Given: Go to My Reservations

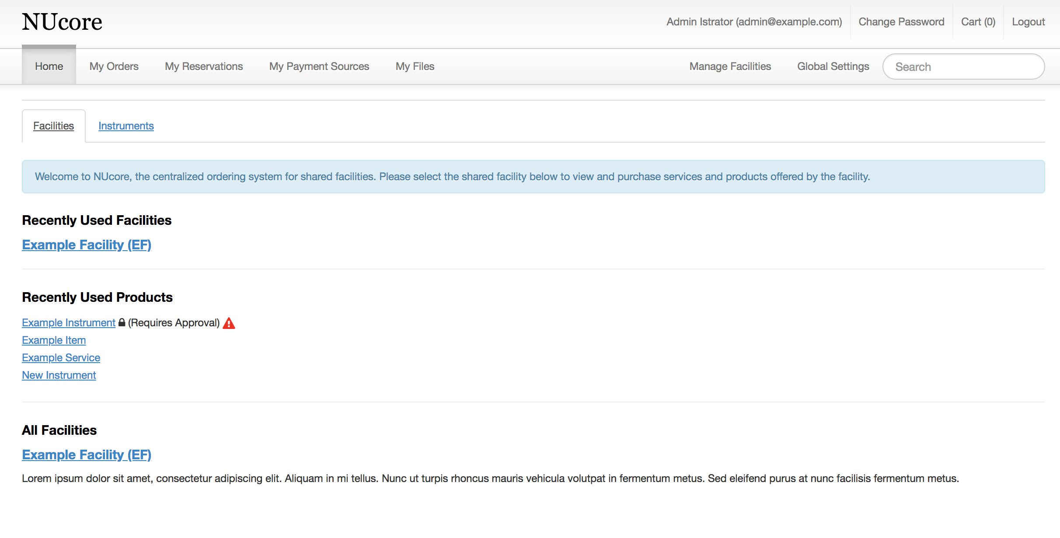Looking at the screenshot, I should click(204, 66).
